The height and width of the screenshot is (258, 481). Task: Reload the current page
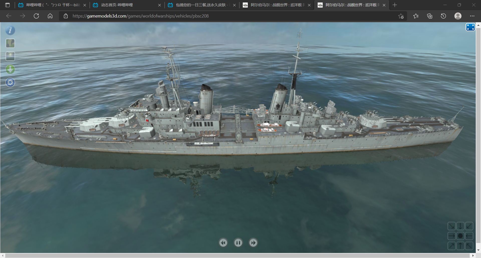[36, 16]
